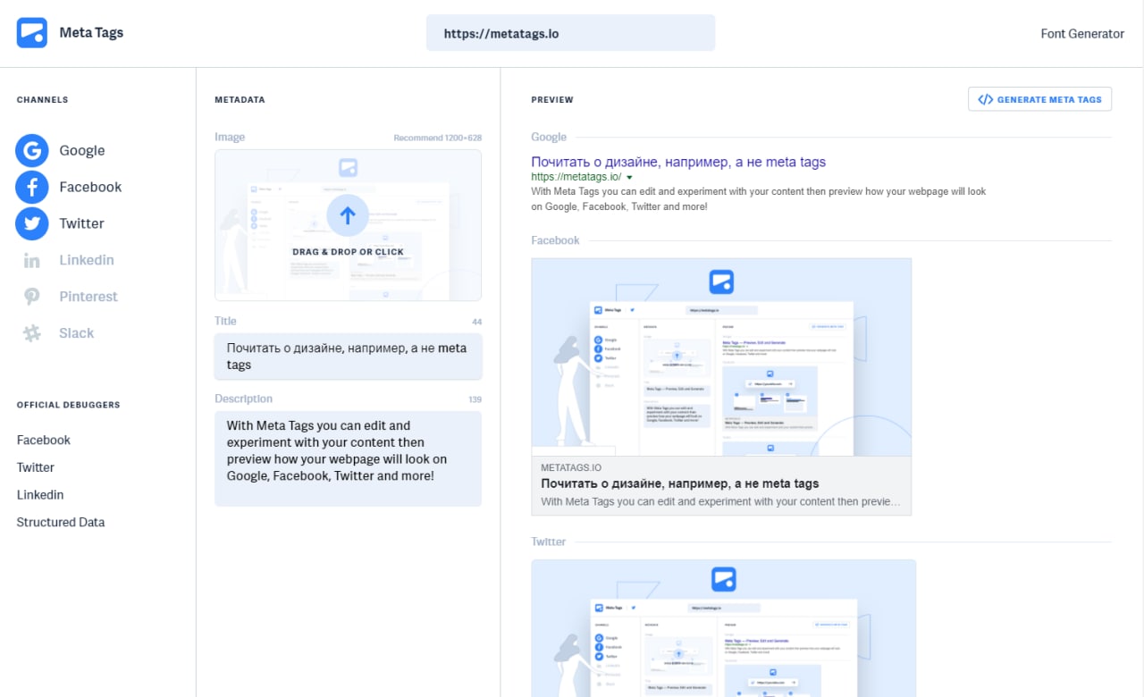Click the Facebook preview card image
1144x697 pixels.
coord(721,357)
